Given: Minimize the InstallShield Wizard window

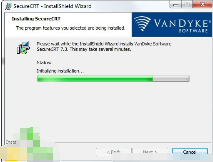Looking at the screenshot, I should tap(176, 5).
